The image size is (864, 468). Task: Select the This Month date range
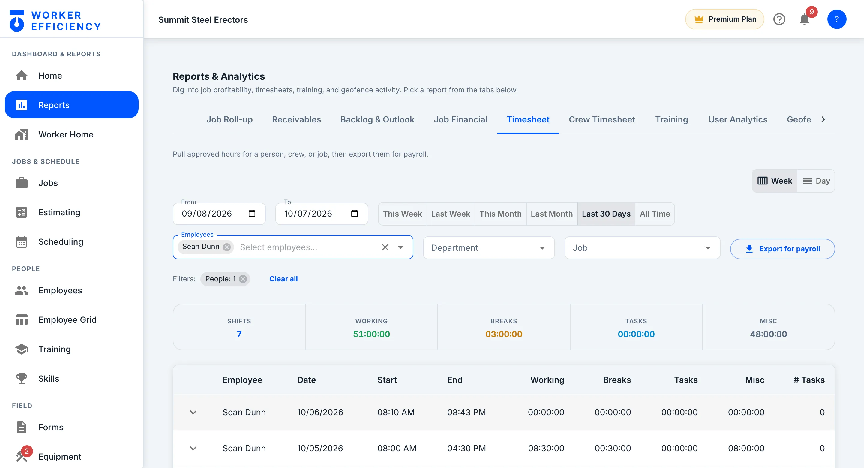[500, 214]
